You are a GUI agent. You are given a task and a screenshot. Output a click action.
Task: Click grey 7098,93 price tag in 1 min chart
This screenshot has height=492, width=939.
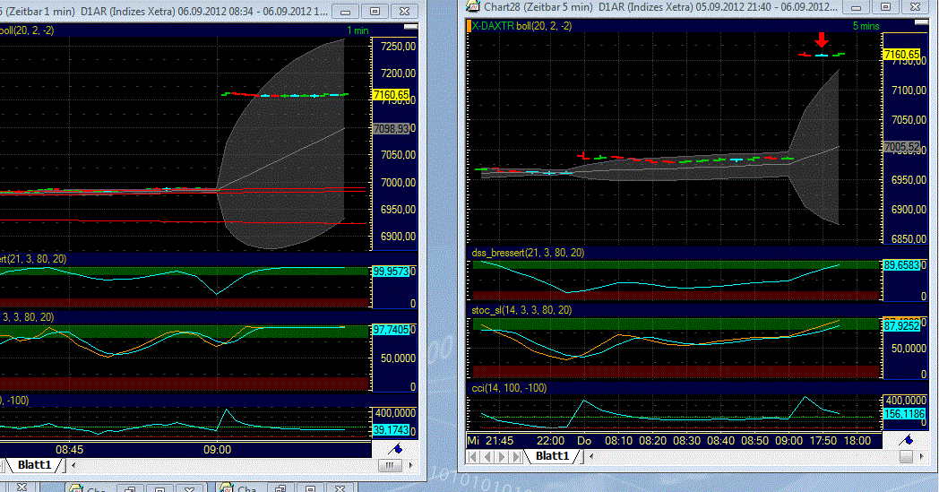(391, 128)
